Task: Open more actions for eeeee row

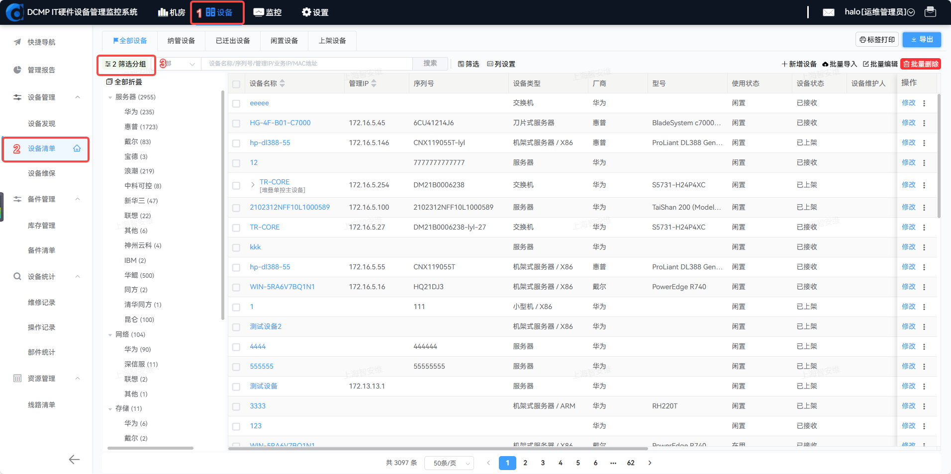Action: (x=924, y=103)
